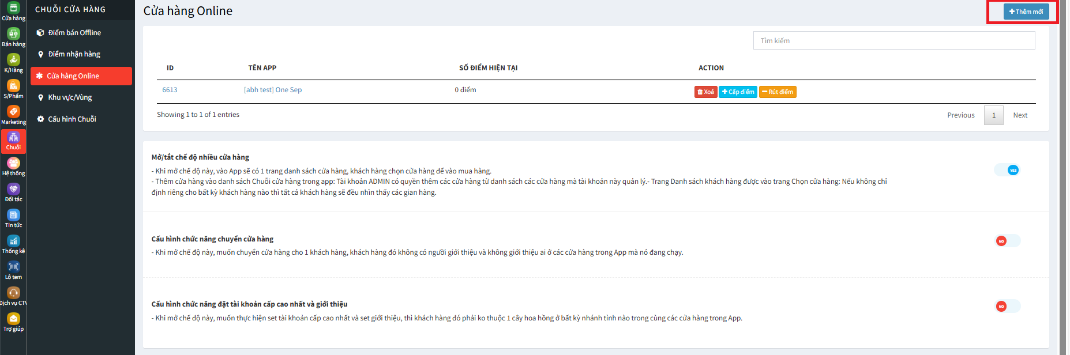
Task: Open the [abh test] One Sep link
Action: click(273, 90)
